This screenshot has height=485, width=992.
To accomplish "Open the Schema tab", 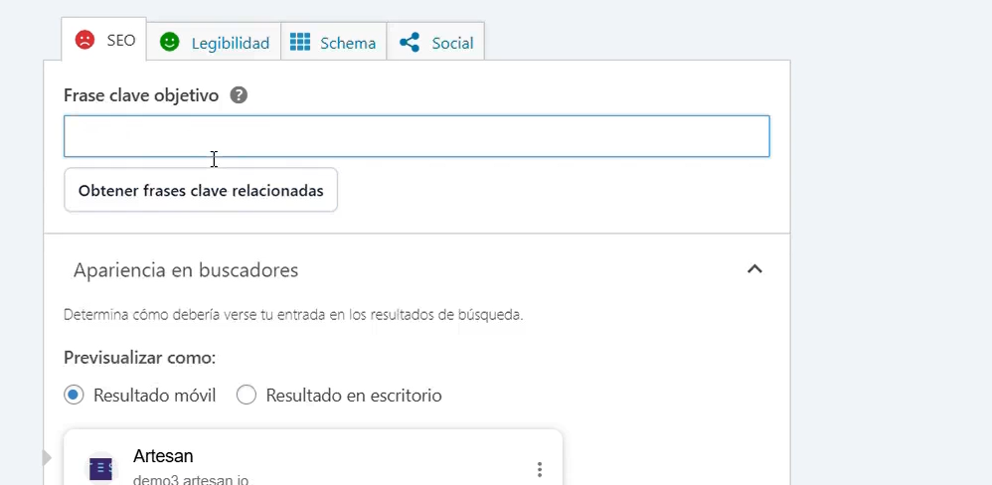I will [347, 43].
